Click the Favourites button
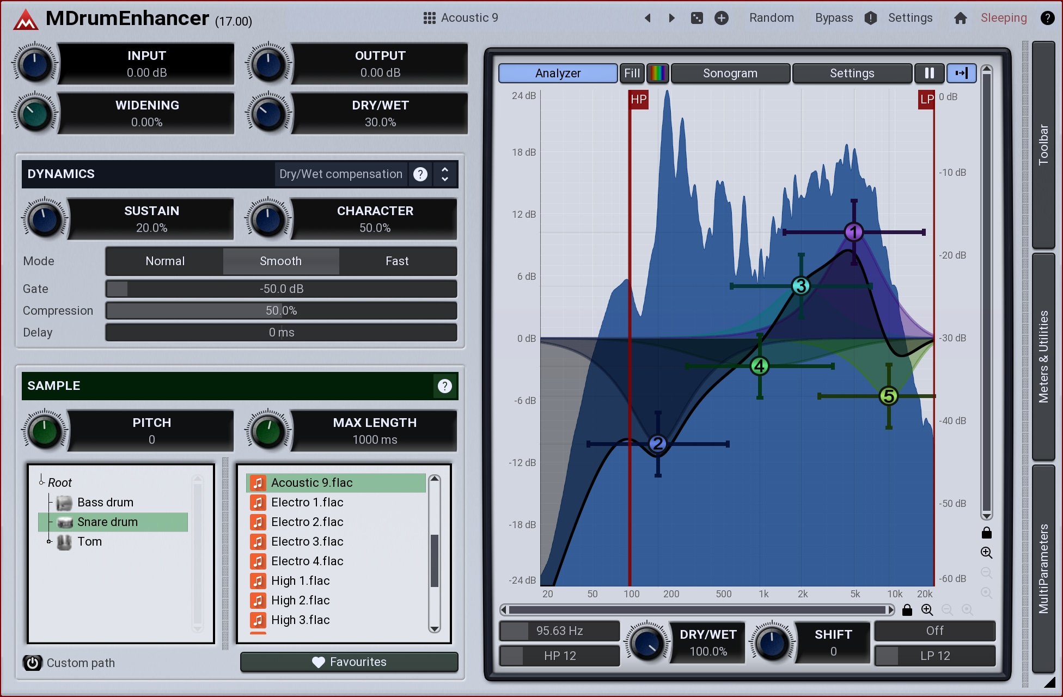The height and width of the screenshot is (697, 1063). pyautogui.click(x=349, y=662)
